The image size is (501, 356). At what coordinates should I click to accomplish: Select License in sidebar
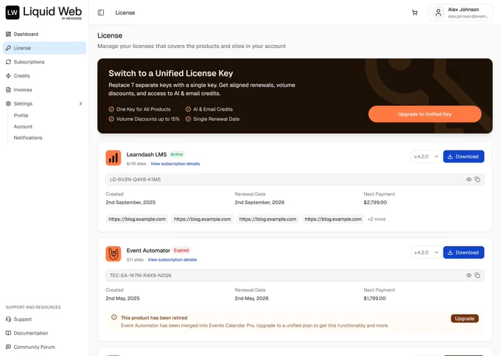point(44,48)
